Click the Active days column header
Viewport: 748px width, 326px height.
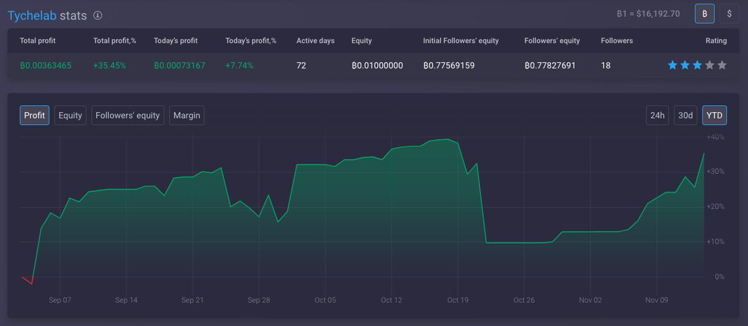pos(315,40)
